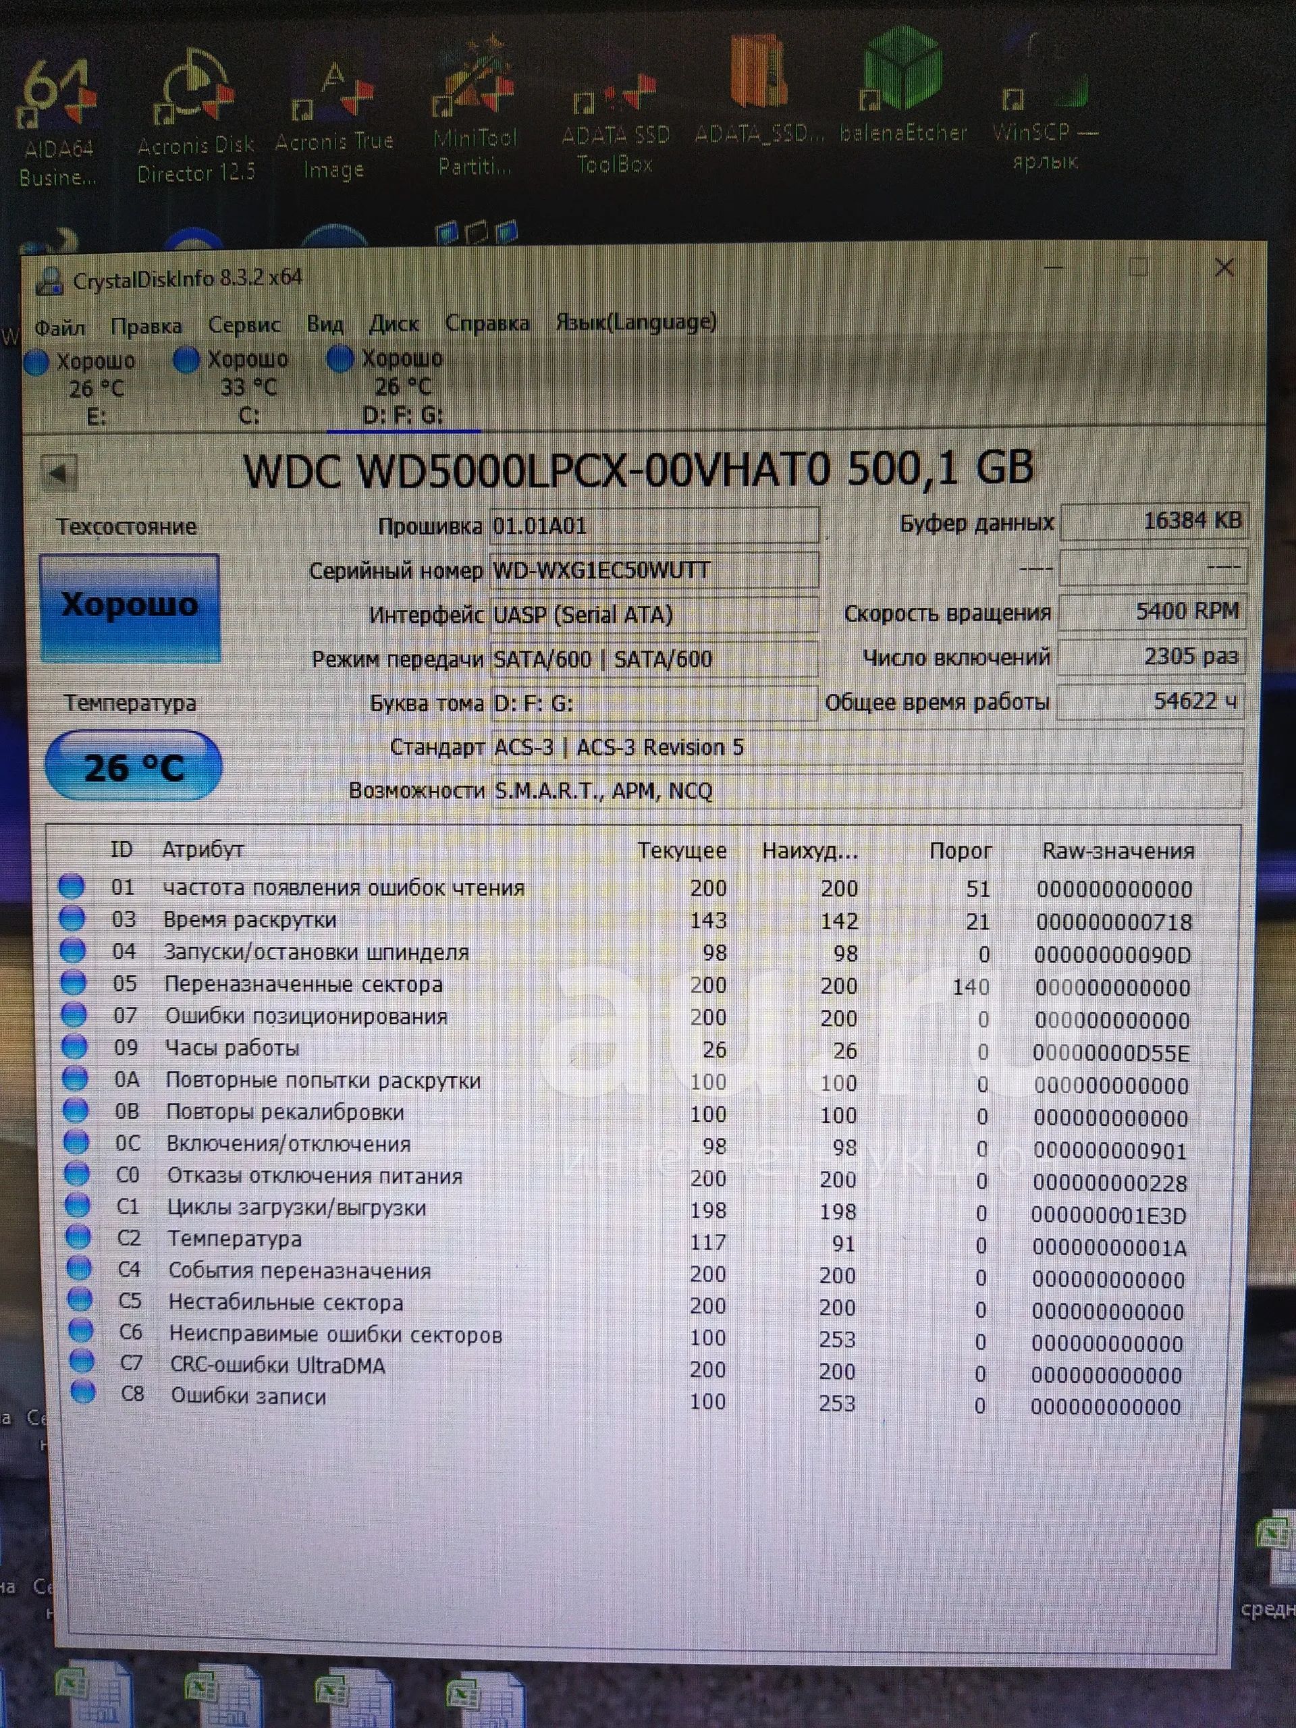Select row События переназначения
This screenshot has width=1296, height=1728.
click(x=625, y=1273)
